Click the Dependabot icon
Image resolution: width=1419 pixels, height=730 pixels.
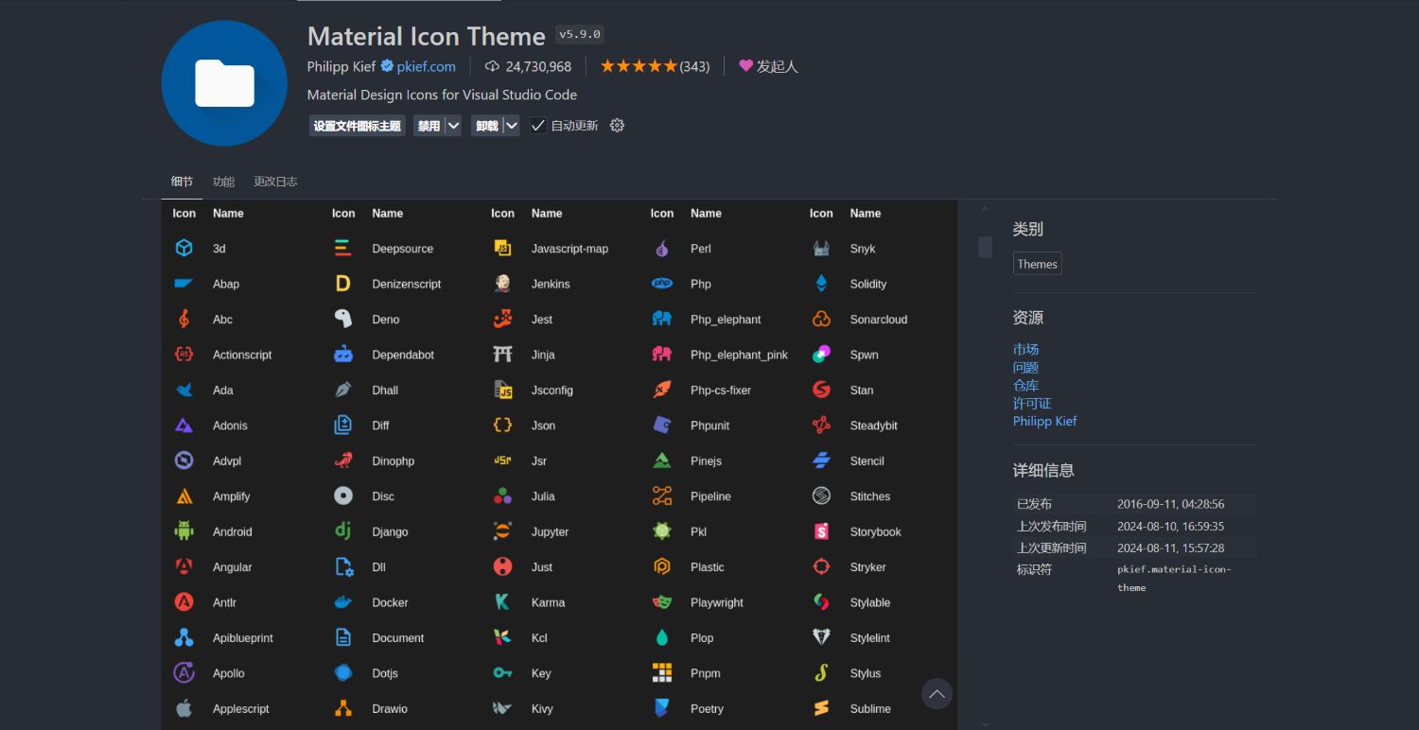coord(343,355)
